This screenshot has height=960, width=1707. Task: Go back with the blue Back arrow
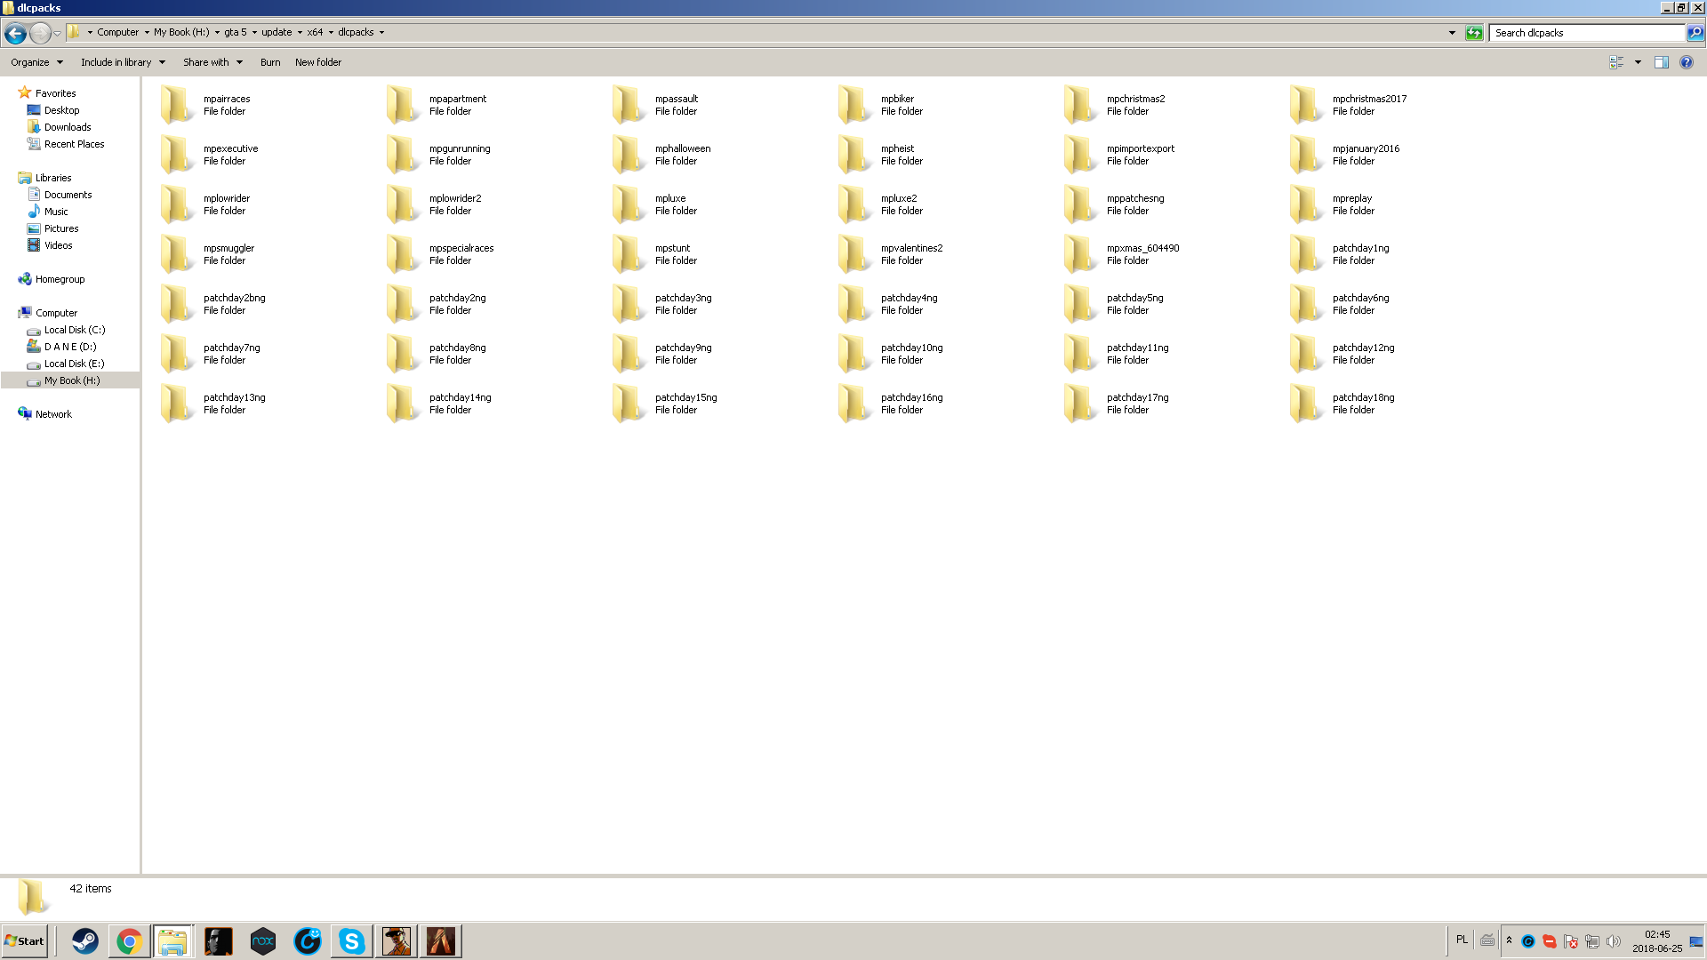(x=15, y=33)
